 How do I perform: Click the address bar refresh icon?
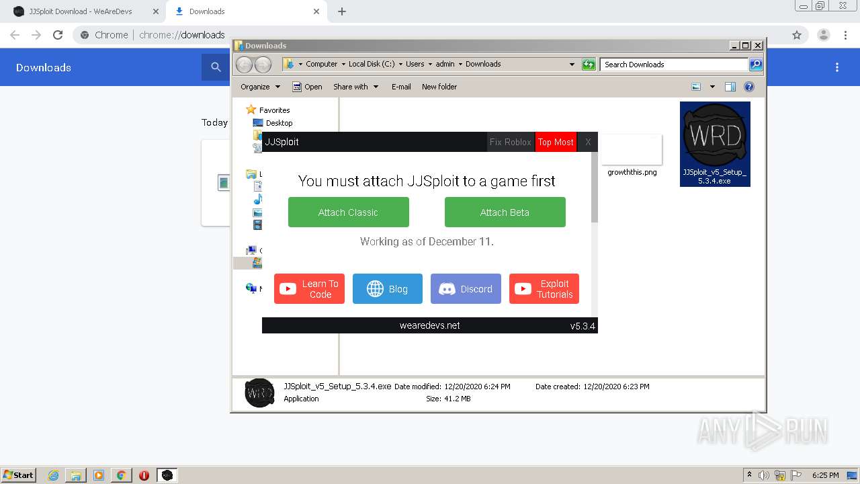pyautogui.click(x=589, y=65)
